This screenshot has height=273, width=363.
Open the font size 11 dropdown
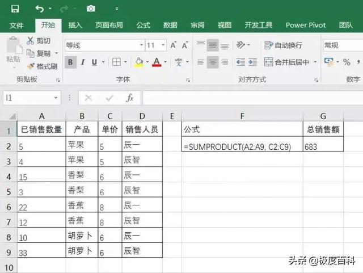[x=163, y=45]
